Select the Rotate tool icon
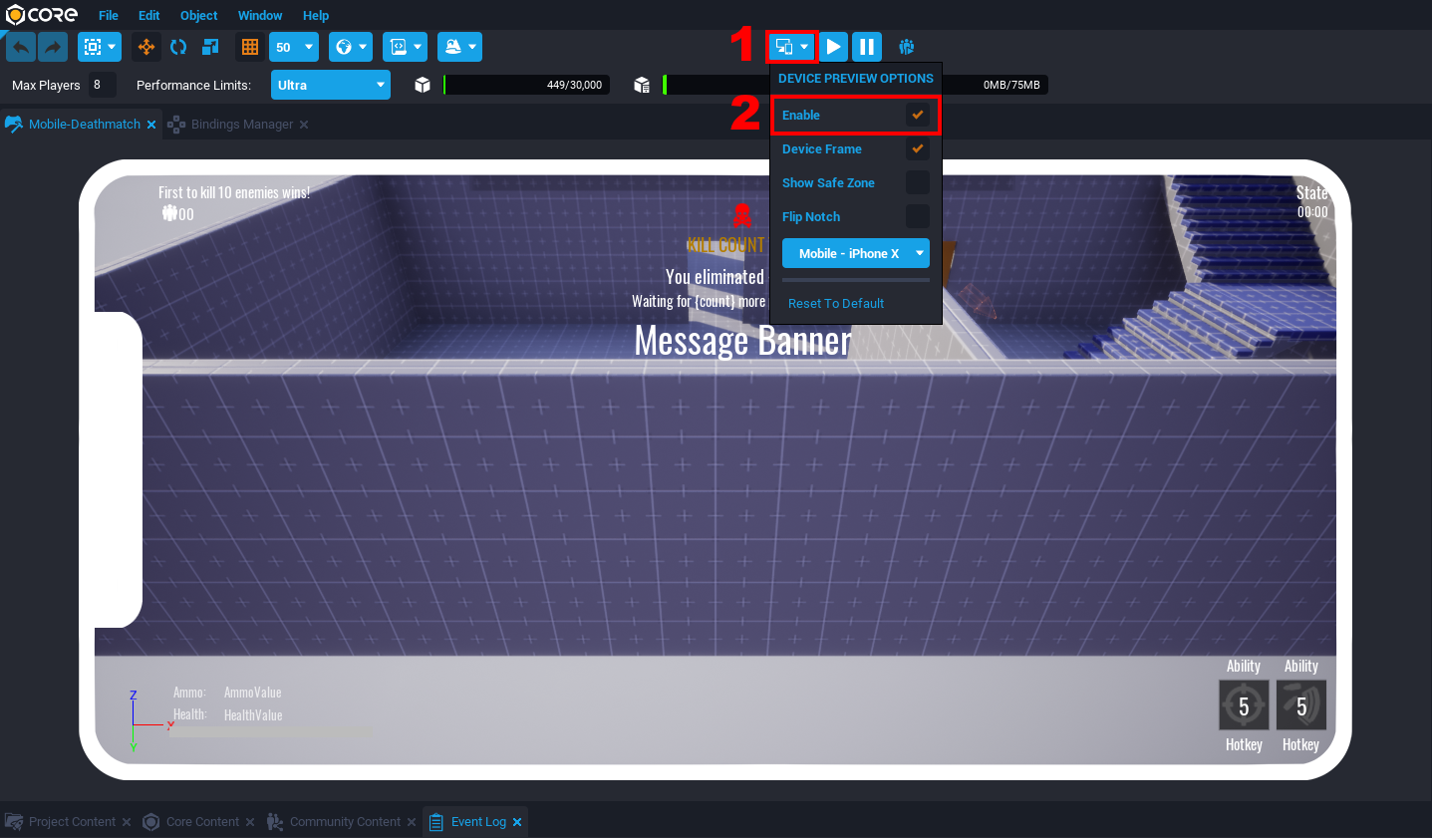Viewport: 1432px width, 838px height. click(x=178, y=47)
